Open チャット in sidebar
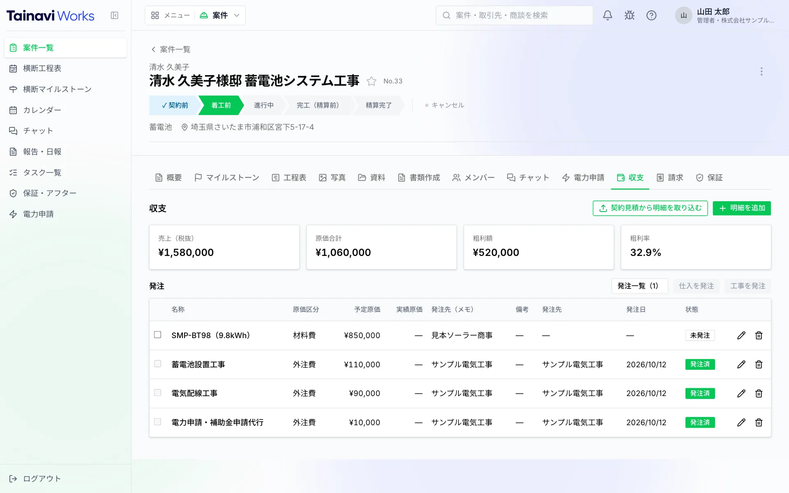Screen dimensions: 789x493 pyautogui.click(x=65, y=131)
